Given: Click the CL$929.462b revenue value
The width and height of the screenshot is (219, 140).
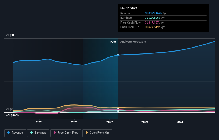Looking at the screenshot, I should pyautogui.click(x=153, y=13).
